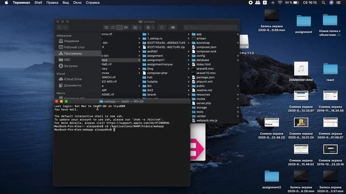This screenshot has height=194, width=346.
Task: Open the Справка menu
Action: (92, 3)
